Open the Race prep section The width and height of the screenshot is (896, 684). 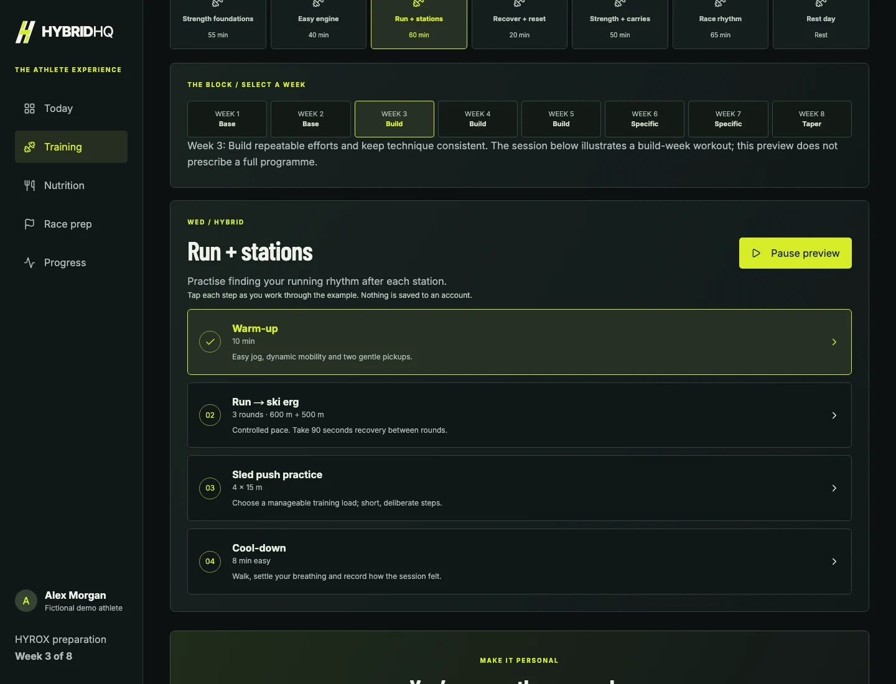click(x=71, y=224)
